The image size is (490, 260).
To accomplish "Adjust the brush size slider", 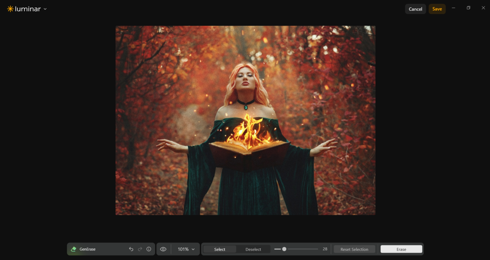I will 296,249.
